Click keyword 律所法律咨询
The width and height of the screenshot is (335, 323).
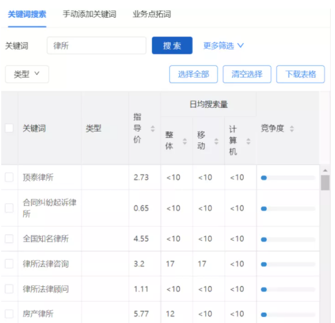point(46,264)
